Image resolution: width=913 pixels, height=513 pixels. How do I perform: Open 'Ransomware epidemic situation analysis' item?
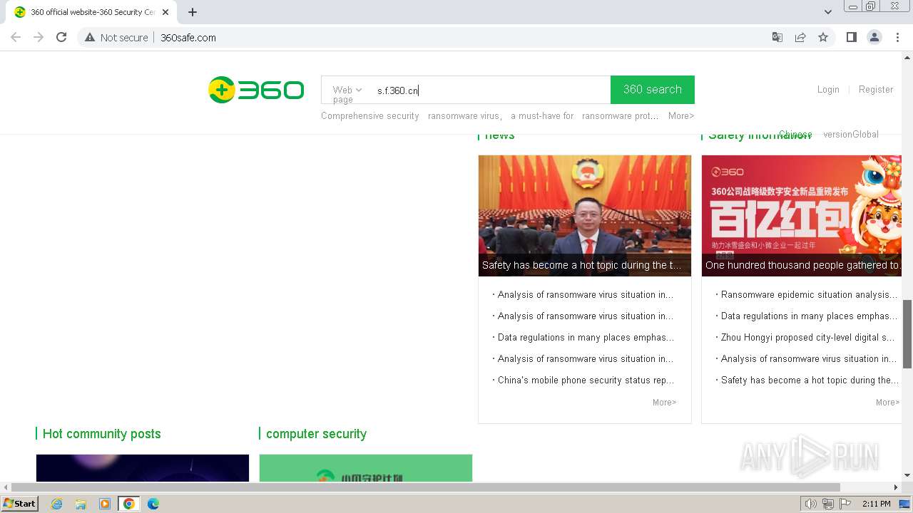point(809,294)
